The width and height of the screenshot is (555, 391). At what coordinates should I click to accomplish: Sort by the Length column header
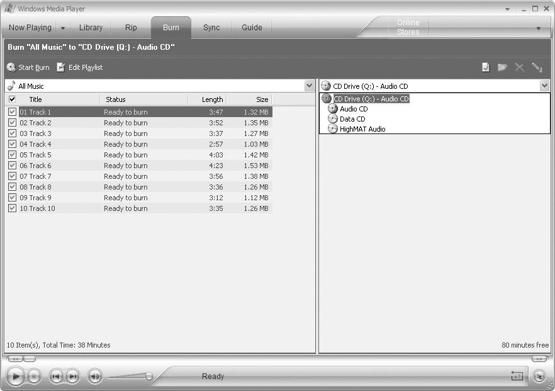(x=208, y=99)
